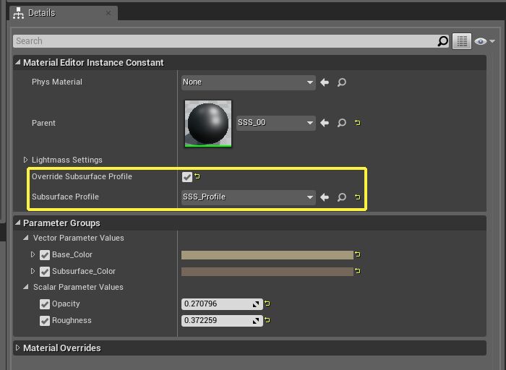Reset Roughness value to default

coord(267,320)
